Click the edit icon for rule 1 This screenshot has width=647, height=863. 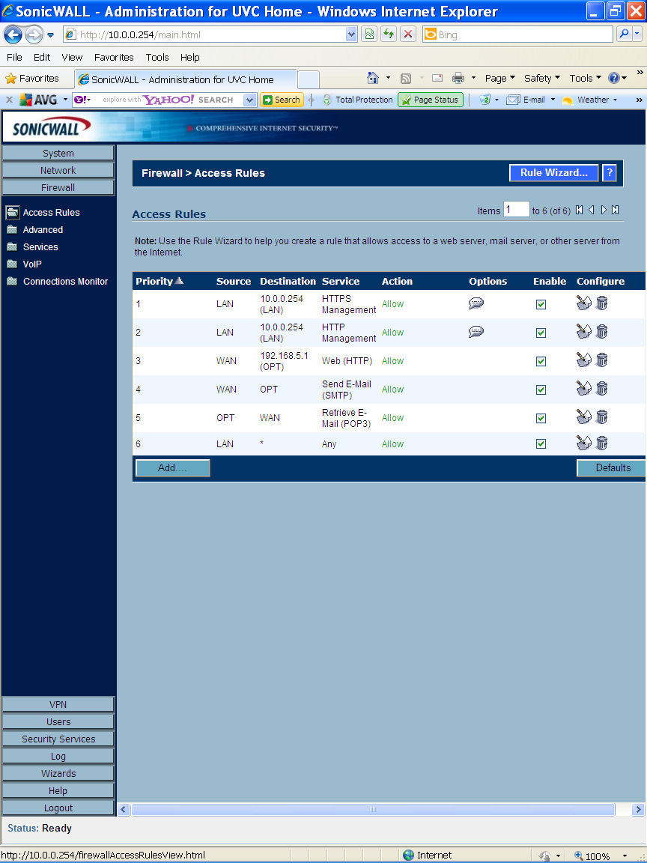[584, 303]
